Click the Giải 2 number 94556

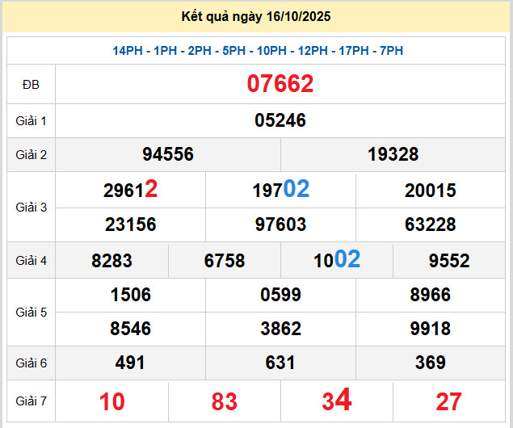coord(167,154)
